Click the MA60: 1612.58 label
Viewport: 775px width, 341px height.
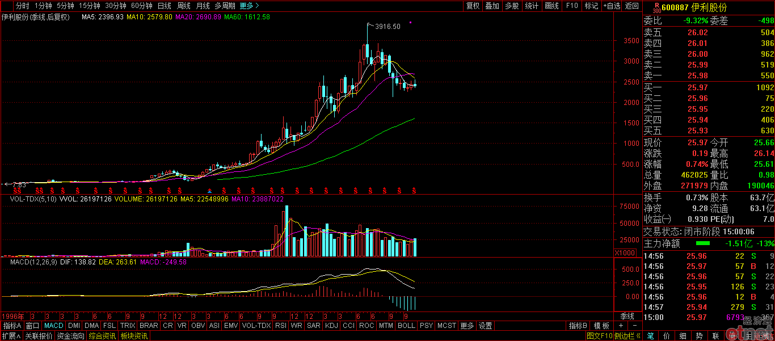click(x=247, y=17)
